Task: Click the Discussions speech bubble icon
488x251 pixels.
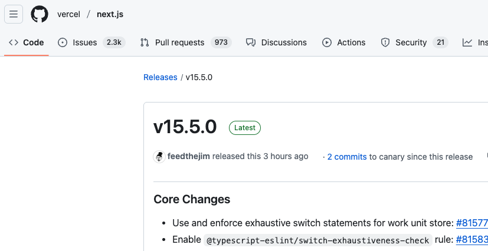Action: (251, 42)
